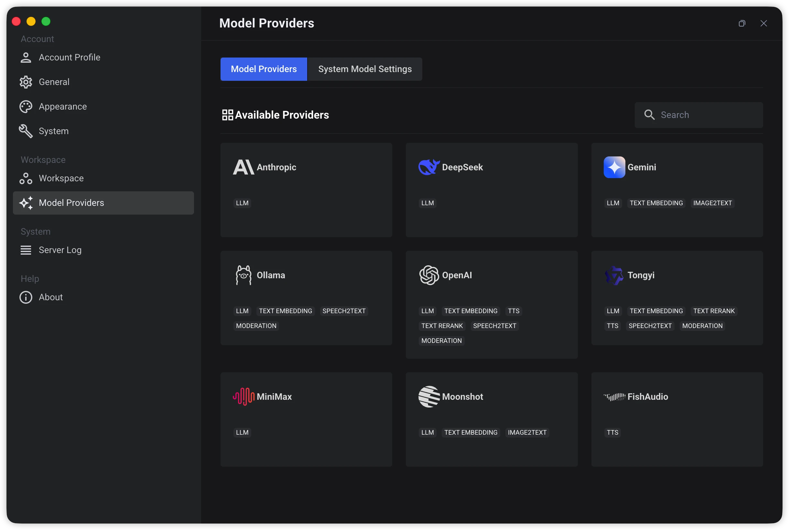Go to General settings
The image size is (789, 530).
(x=103, y=82)
